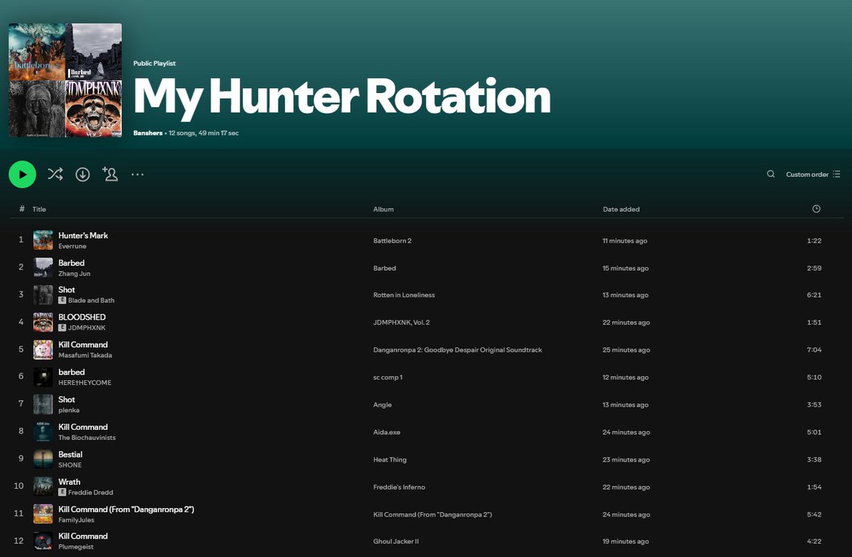Sort tracks by the Title column header
This screenshot has height=557, width=852.
(x=39, y=210)
